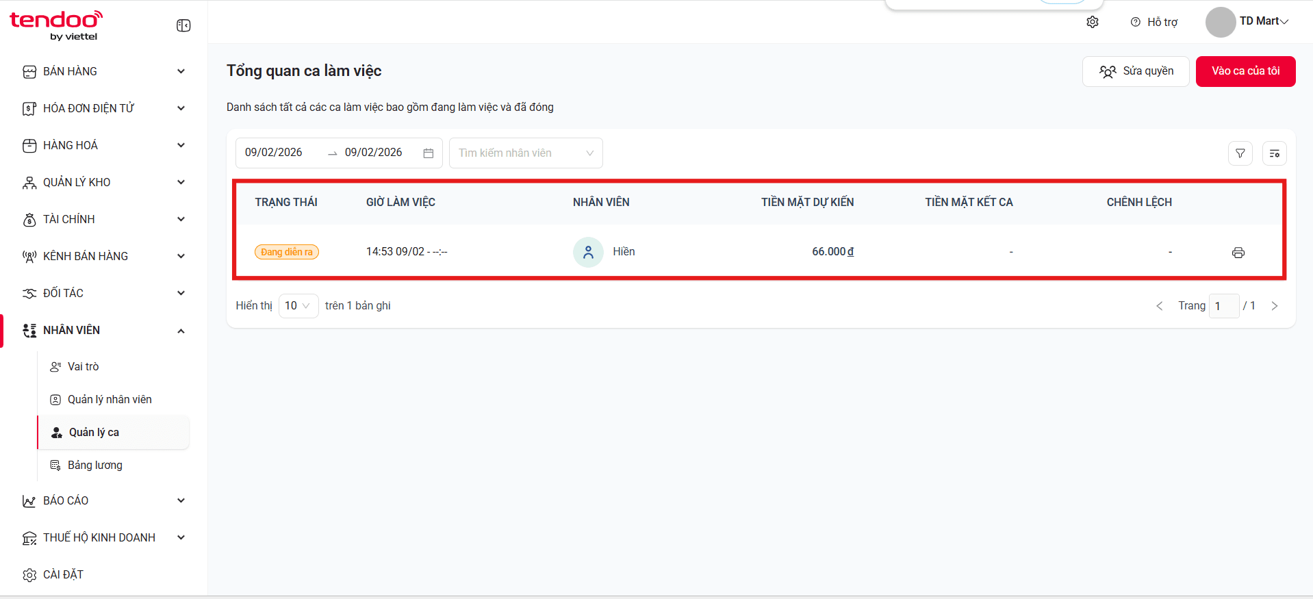1313x599 pixels.
Task: Open the calendar icon in the date range
Action: tap(429, 153)
